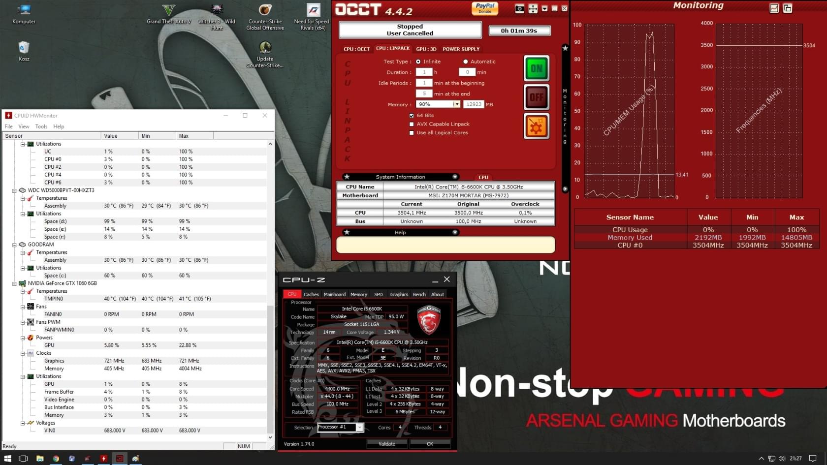Click the overlapping windows icon in Monitoring

pos(788,8)
